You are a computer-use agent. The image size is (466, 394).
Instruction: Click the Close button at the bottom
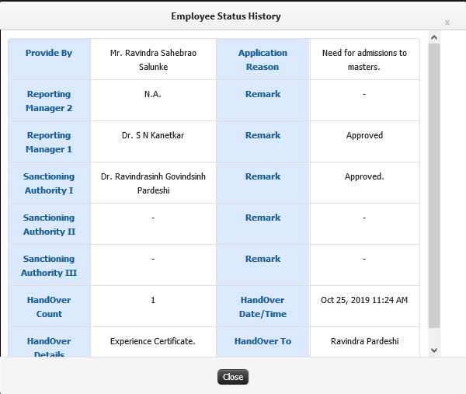click(233, 377)
